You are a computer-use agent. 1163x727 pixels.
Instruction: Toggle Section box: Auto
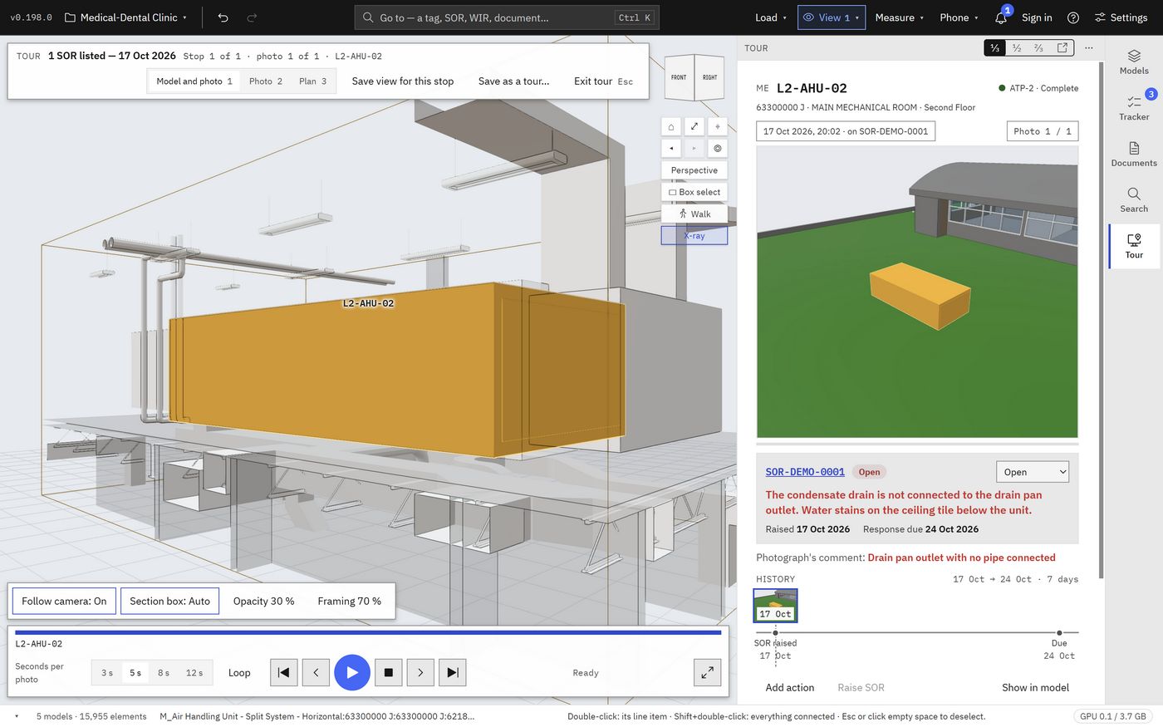pyautogui.click(x=169, y=602)
